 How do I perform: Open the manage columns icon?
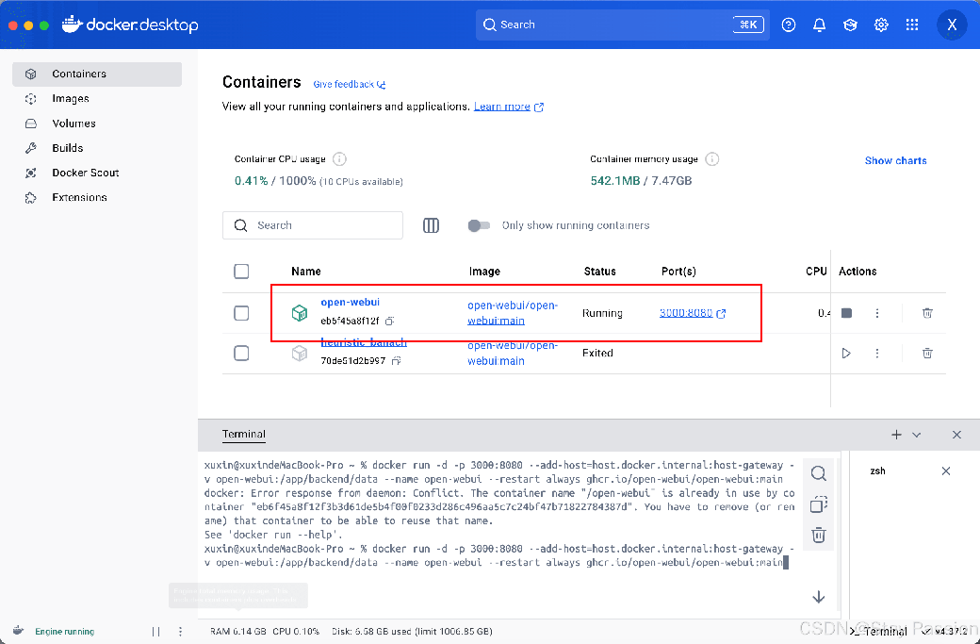(x=431, y=225)
